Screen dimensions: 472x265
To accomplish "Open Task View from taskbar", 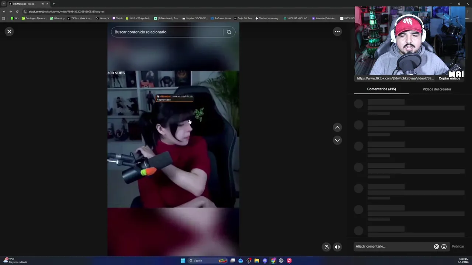I will (x=233, y=261).
